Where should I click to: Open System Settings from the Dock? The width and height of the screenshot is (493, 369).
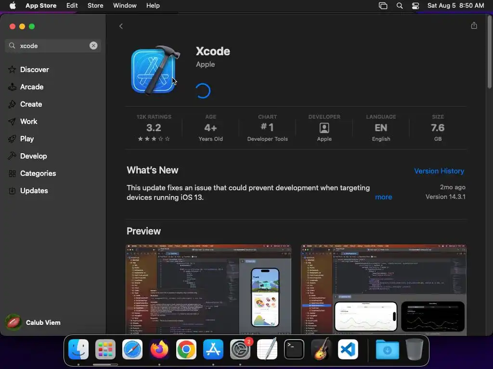coord(240,349)
